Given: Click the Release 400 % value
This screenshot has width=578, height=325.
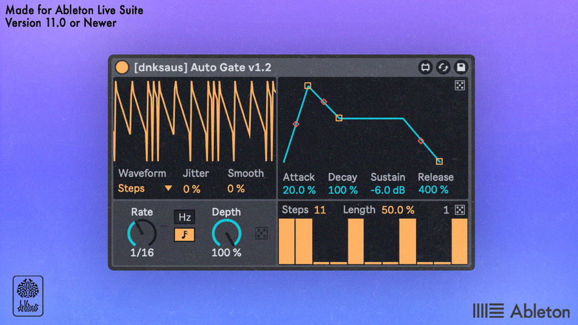Looking at the screenshot, I should [433, 190].
